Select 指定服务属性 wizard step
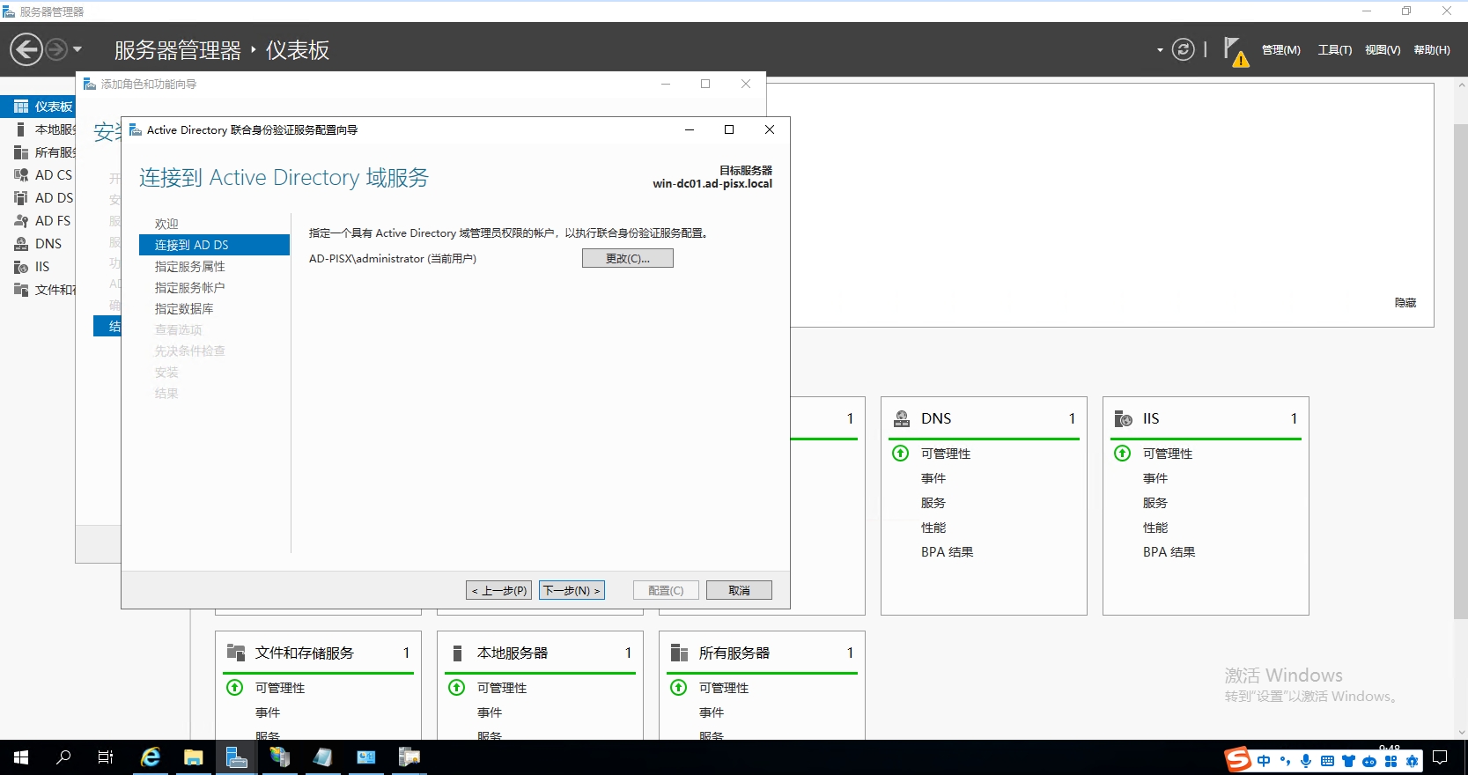 (x=189, y=266)
